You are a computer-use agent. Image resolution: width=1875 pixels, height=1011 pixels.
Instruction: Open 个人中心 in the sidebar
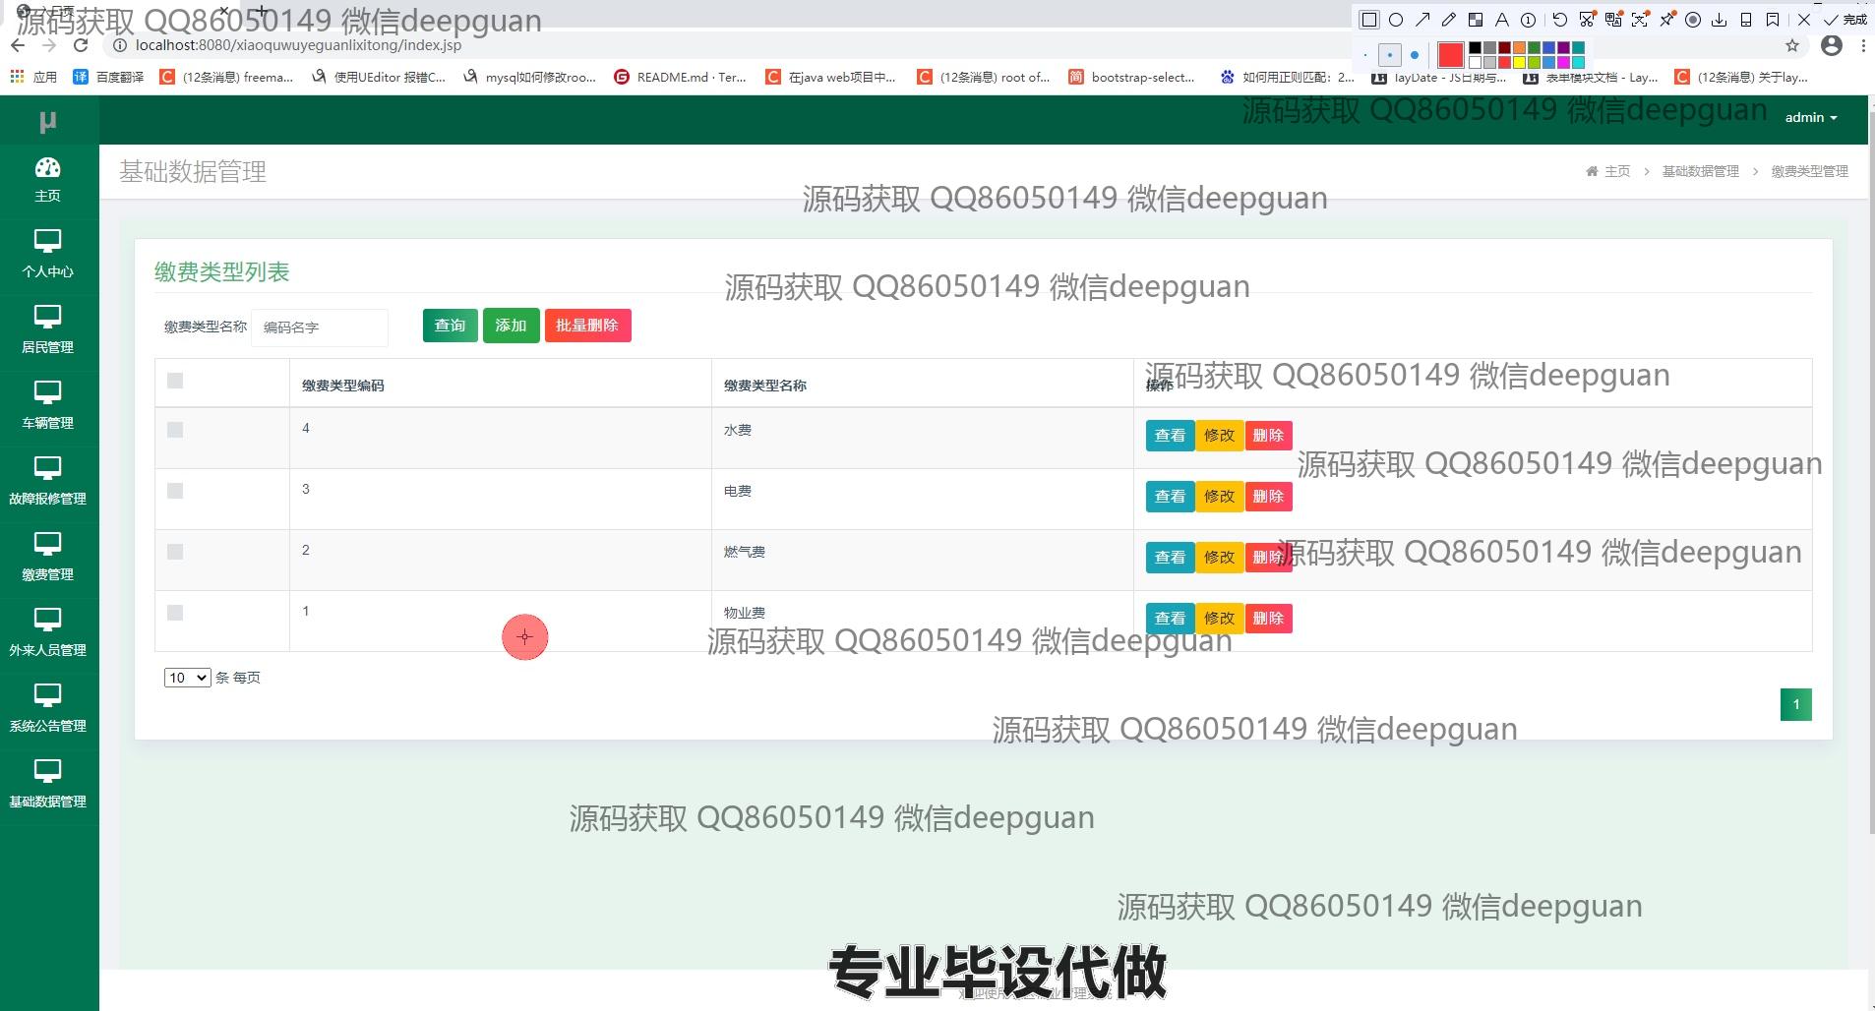tap(47, 256)
